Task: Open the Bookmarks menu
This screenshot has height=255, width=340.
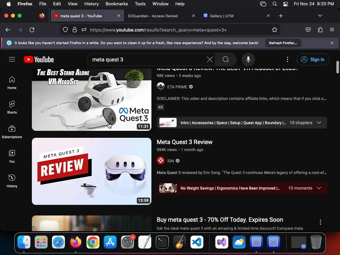Action: click(x=117, y=4)
